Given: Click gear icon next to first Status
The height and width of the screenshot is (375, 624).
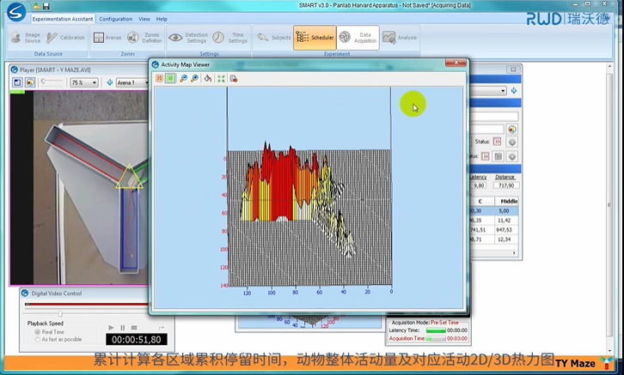Looking at the screenshot, I should pos(512,142).
